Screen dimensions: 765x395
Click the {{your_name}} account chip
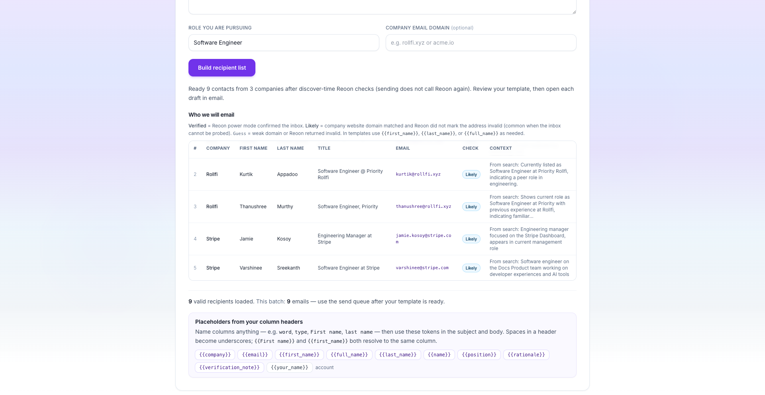290,368
